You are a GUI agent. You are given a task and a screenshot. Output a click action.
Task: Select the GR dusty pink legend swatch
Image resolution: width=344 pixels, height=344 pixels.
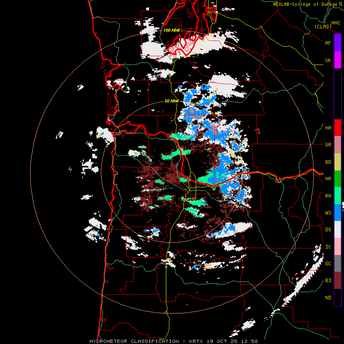point(338,145)
